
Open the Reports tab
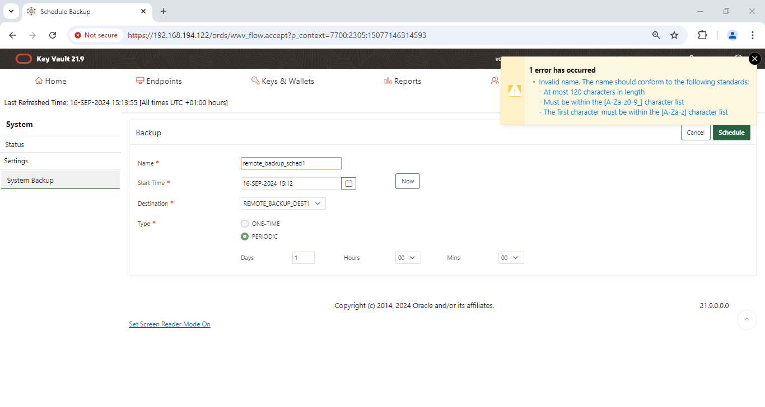tap(403, 81)
